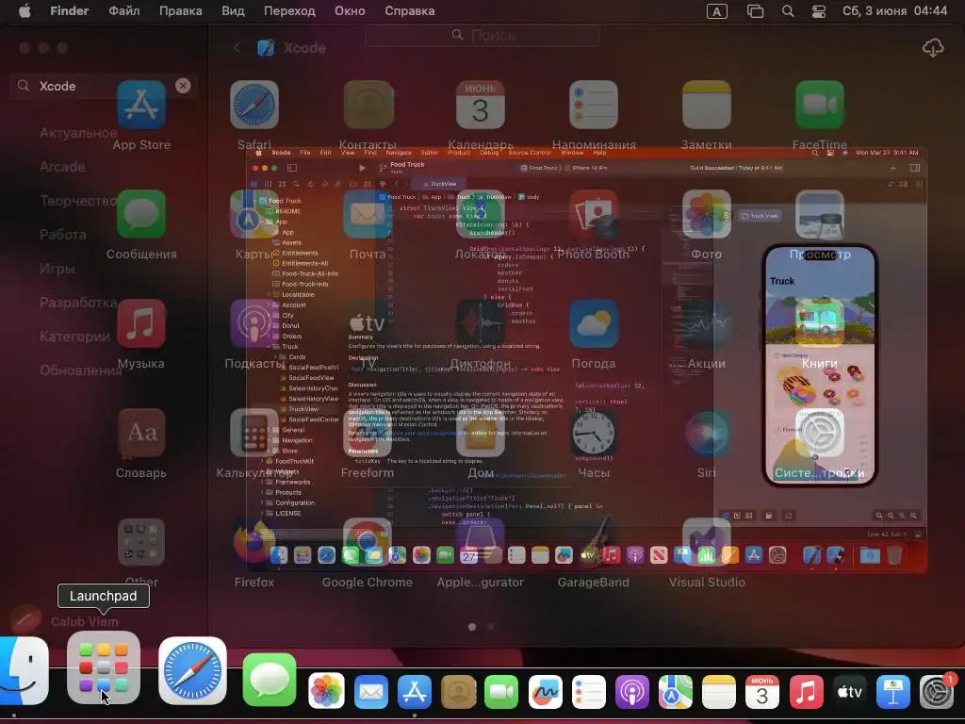Open Контакты in Launchpad
The width and height of the screenshot is (965, 724).
[368, 105]
